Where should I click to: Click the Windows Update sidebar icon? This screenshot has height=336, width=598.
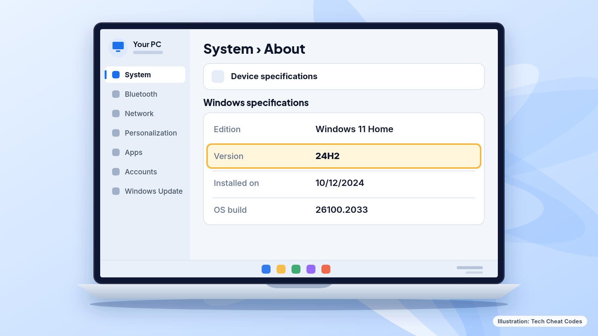coord(116,191)
